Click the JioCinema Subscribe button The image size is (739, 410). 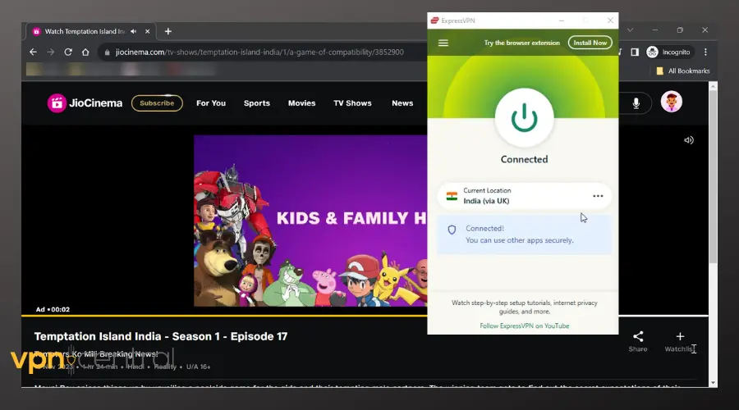click(x=157, y=103)
